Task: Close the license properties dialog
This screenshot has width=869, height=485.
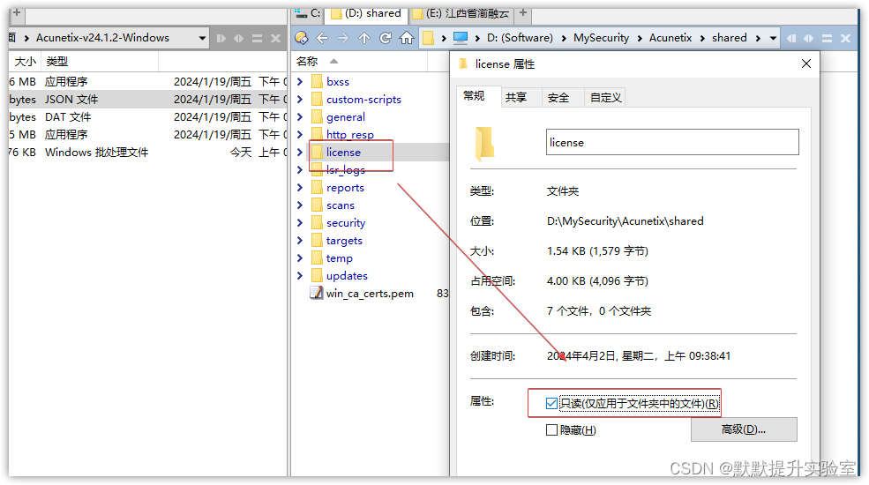Action: (x=806, y=63)
